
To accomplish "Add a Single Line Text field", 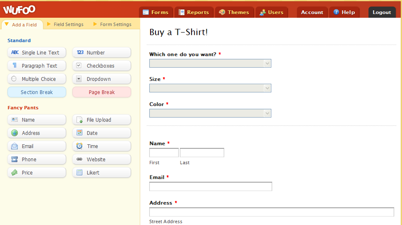I will point(37,53).
